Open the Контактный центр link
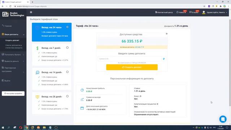231x130 pixels. 164,12
